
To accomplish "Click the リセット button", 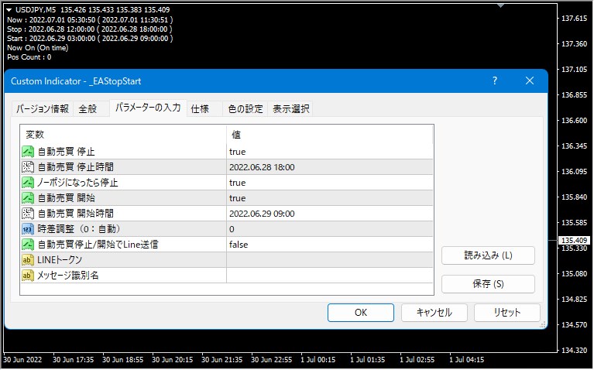I will (506, 313).
